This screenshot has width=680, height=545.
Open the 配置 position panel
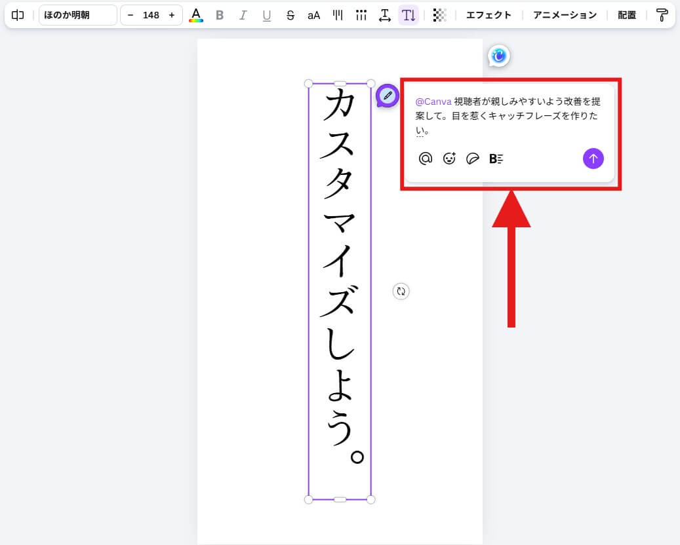tap(627, 15)
